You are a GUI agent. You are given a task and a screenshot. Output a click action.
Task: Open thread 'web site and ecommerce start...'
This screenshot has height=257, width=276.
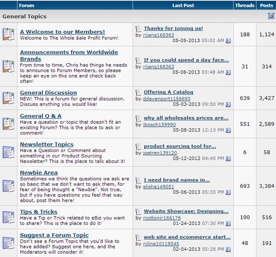[187, 237]
